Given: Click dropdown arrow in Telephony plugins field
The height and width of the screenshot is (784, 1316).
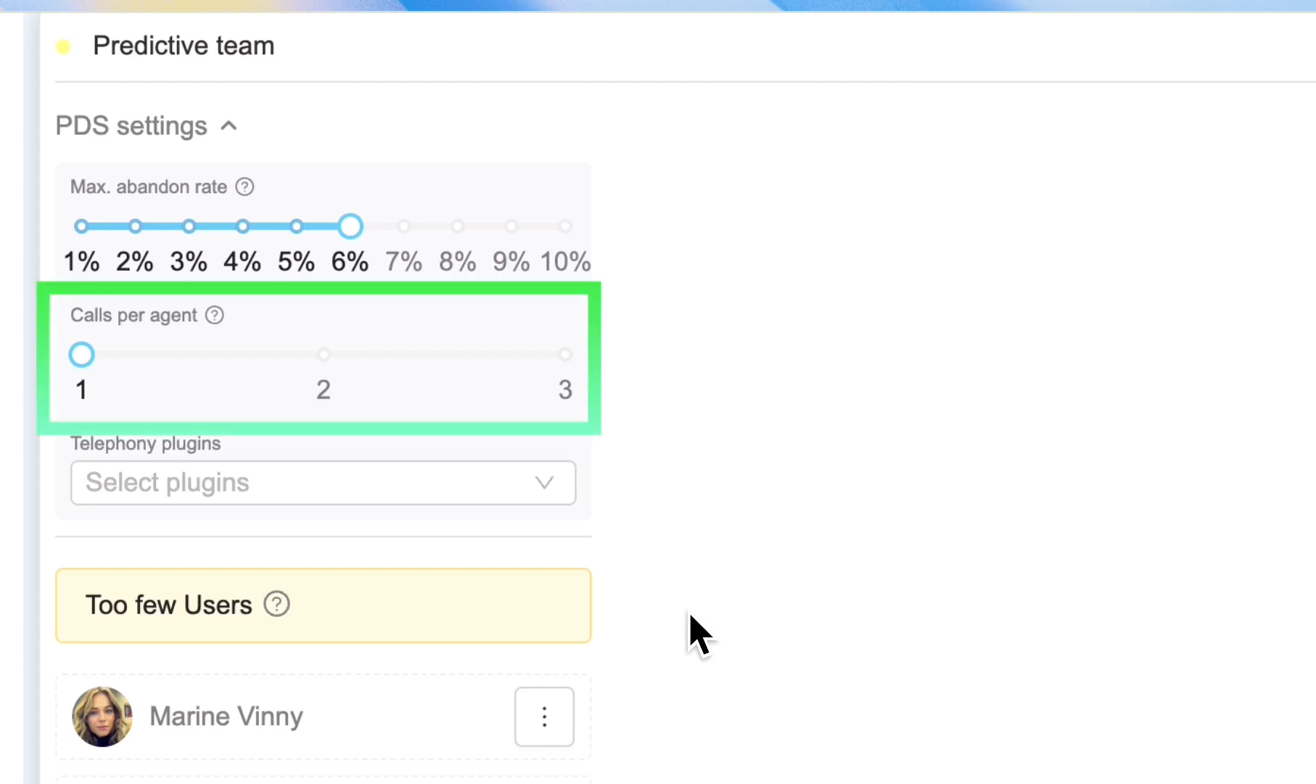Looking at the screenshot, I should click(x=544, y=483).
